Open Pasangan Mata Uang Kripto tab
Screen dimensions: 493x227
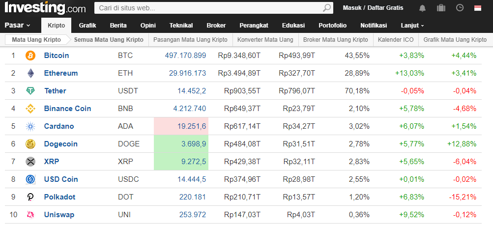pyautogui.click(x=190, y=40)
